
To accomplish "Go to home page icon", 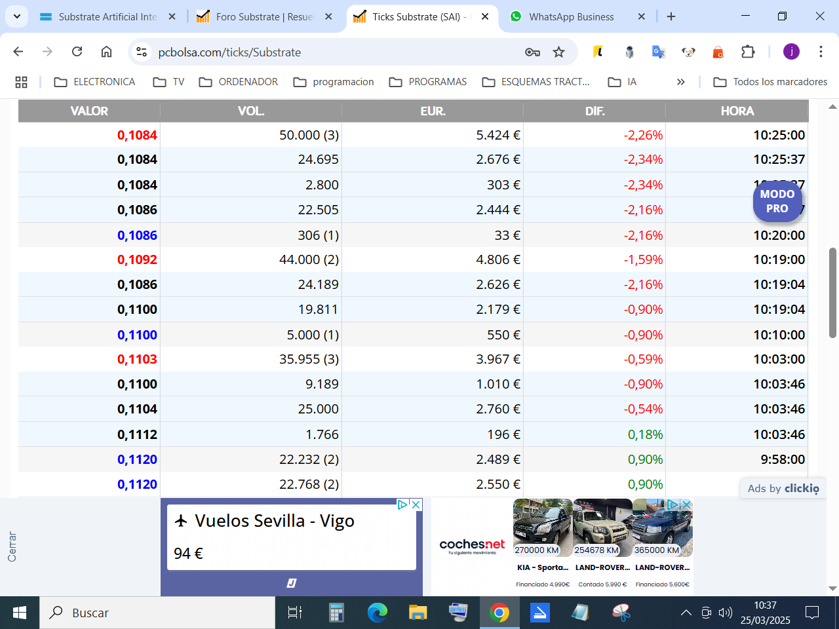I will [x=106, y=52].
